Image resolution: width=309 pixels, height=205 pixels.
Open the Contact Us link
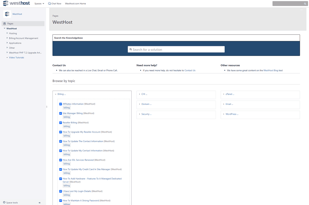tap(190, 70)
